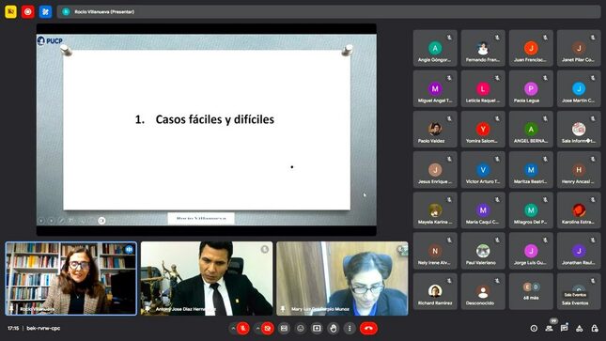The image size is (606, 341).
Task: Select Desconocido participant tile
Action: [483, 291]
